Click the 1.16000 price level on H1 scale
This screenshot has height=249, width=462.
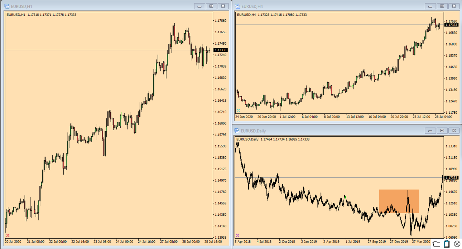tap(221, 123)
